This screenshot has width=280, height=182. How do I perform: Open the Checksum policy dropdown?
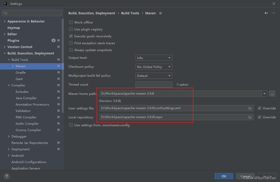[x=154, y=67]
